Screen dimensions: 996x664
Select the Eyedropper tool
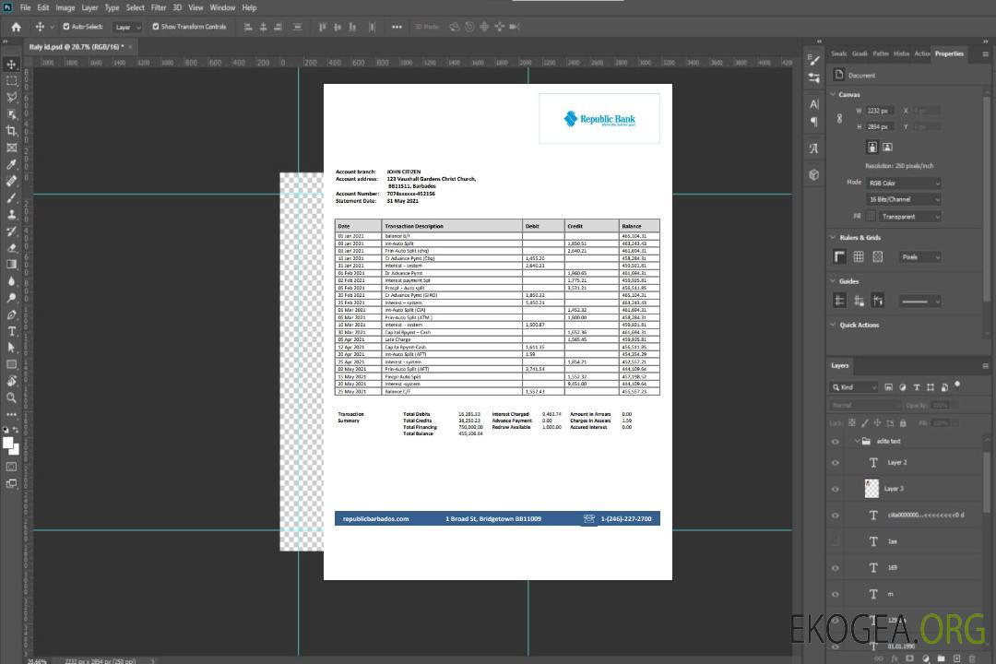11,164
